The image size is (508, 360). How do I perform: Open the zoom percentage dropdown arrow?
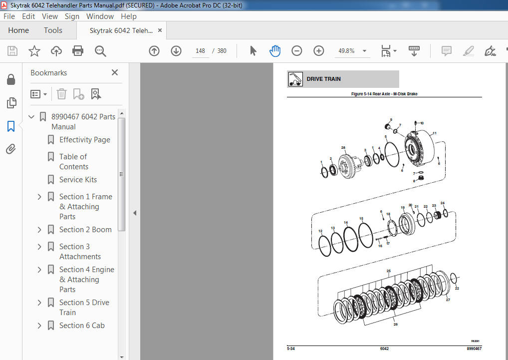click(x=364, y=51)
